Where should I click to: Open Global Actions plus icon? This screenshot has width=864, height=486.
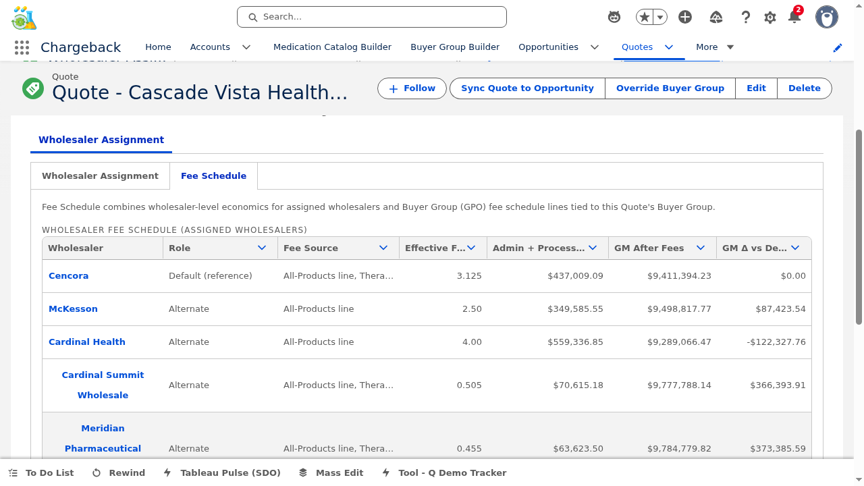pos(685,17)
